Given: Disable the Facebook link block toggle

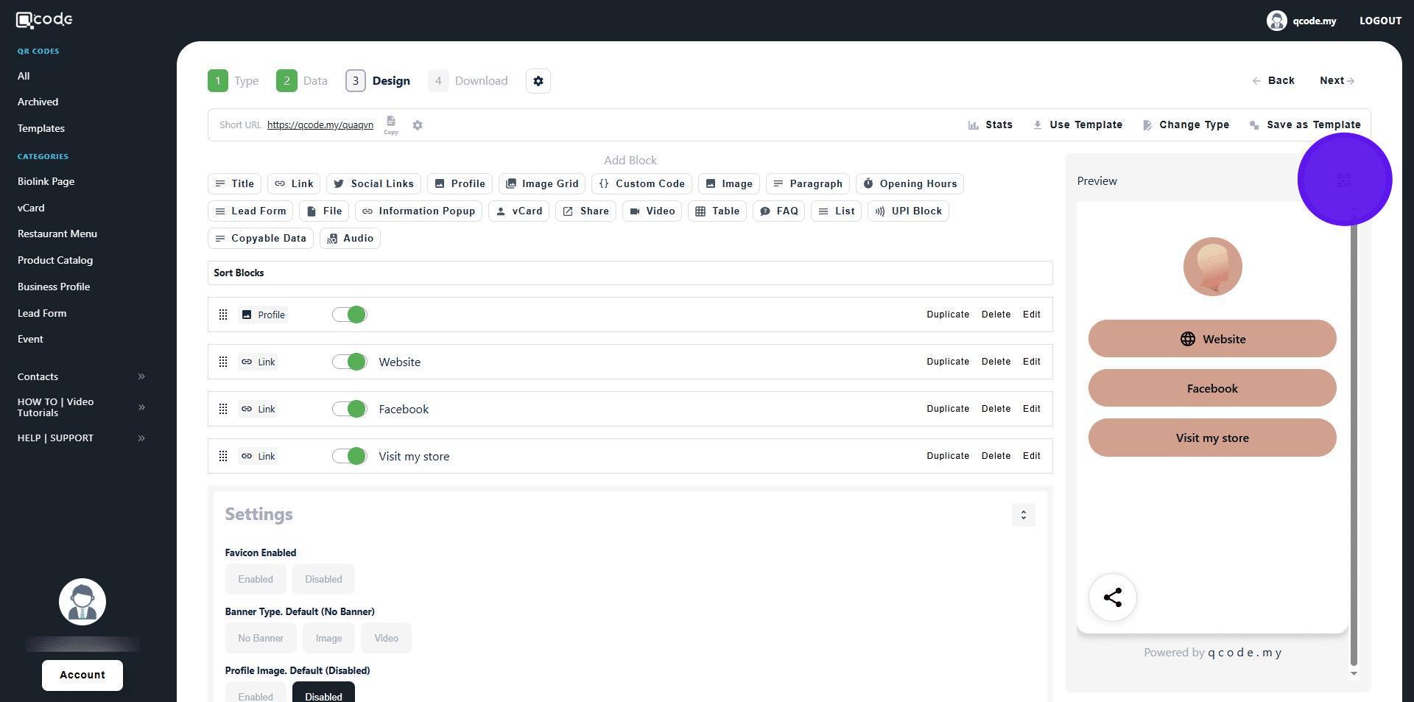Looking at the screenshot, I should point(349,410).
